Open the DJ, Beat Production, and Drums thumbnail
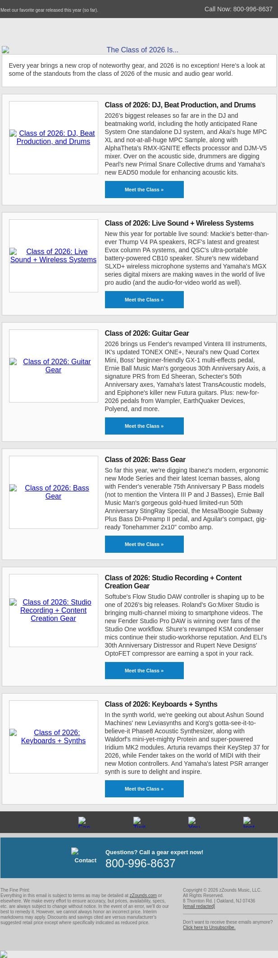The image size is (278, 958). pos(53,137)
